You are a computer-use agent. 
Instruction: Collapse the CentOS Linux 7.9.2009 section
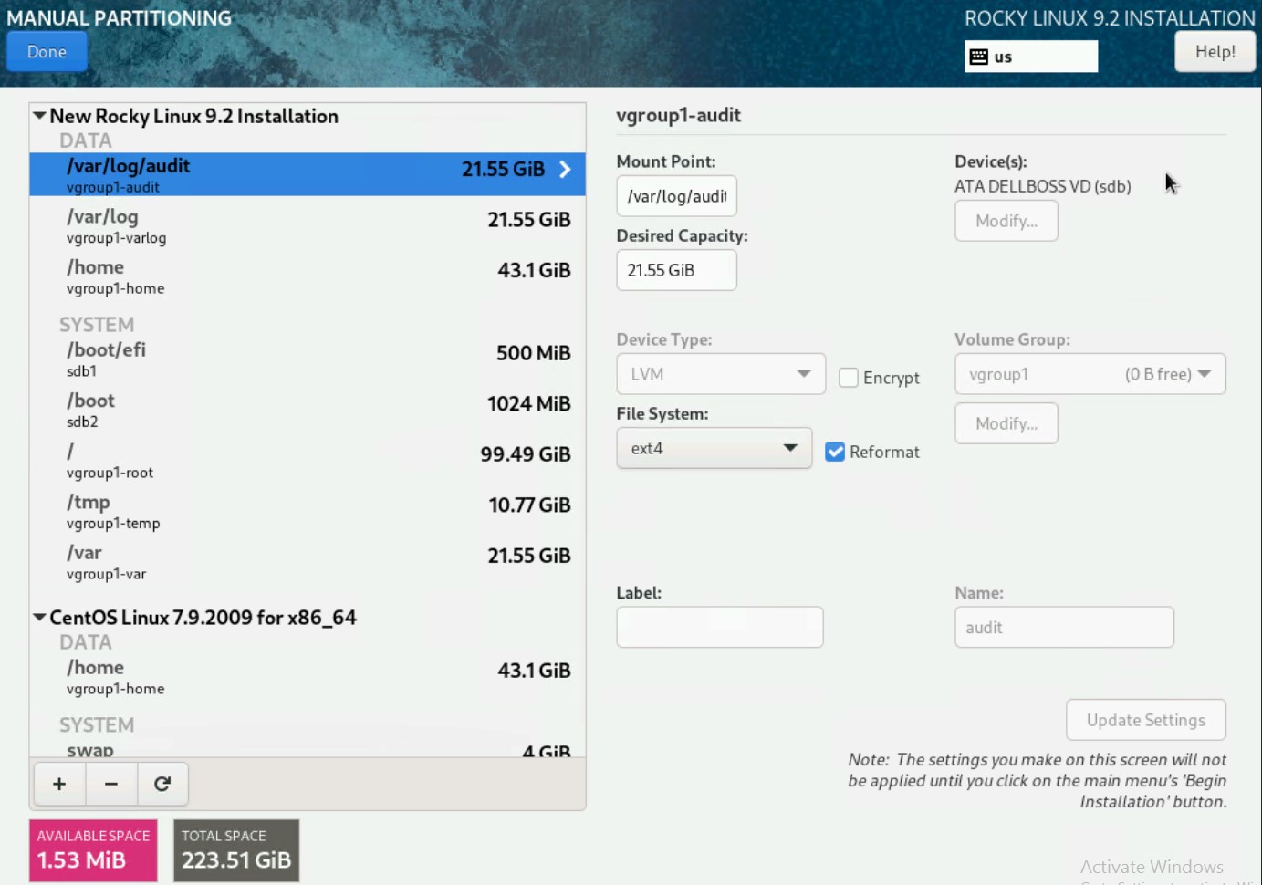point(39,618)
